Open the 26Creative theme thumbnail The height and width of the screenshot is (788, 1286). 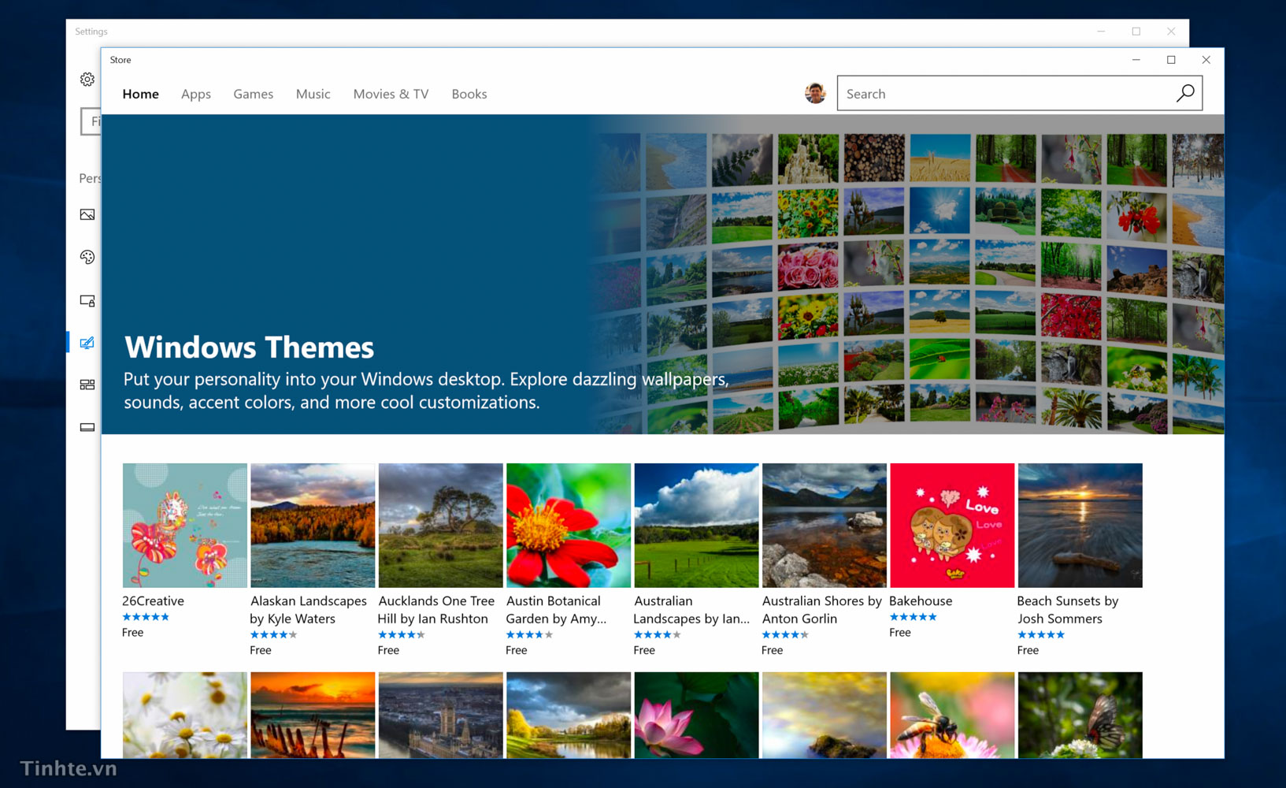tap(185, 525)
